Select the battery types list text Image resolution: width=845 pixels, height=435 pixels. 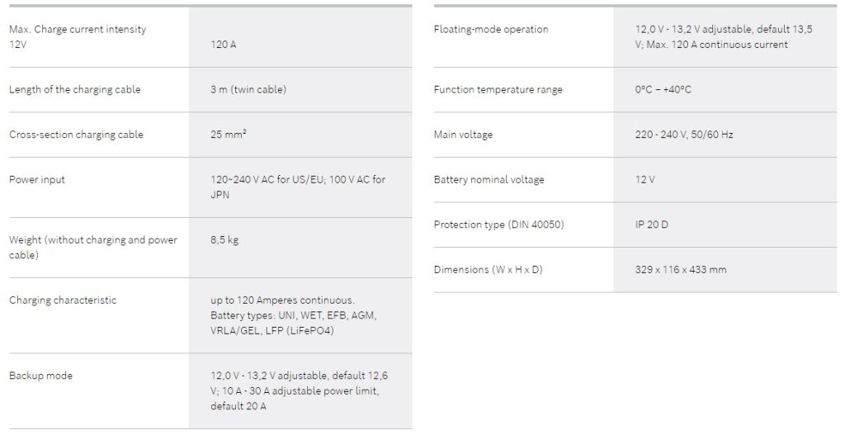tap(294, 315)
